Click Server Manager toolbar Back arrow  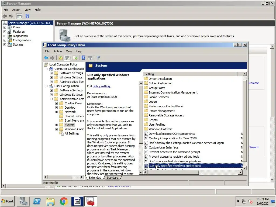click(x=5, y=16)
